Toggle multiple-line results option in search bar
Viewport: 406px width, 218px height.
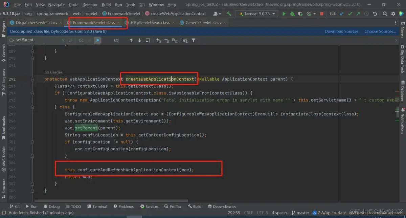point(185,40)
